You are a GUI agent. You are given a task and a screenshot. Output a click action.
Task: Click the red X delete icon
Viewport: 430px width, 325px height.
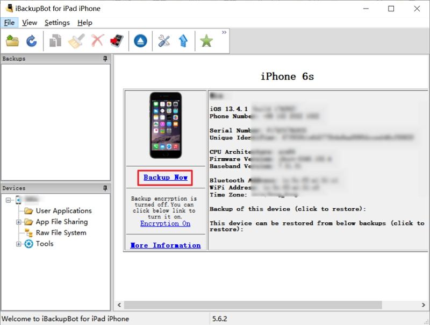(x=98, y=41)
